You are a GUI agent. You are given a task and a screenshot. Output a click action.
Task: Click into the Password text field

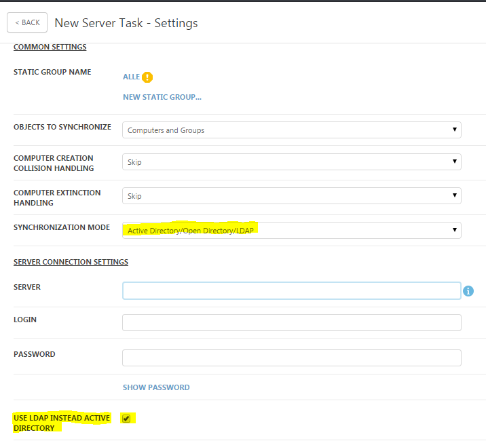point(292,358)
